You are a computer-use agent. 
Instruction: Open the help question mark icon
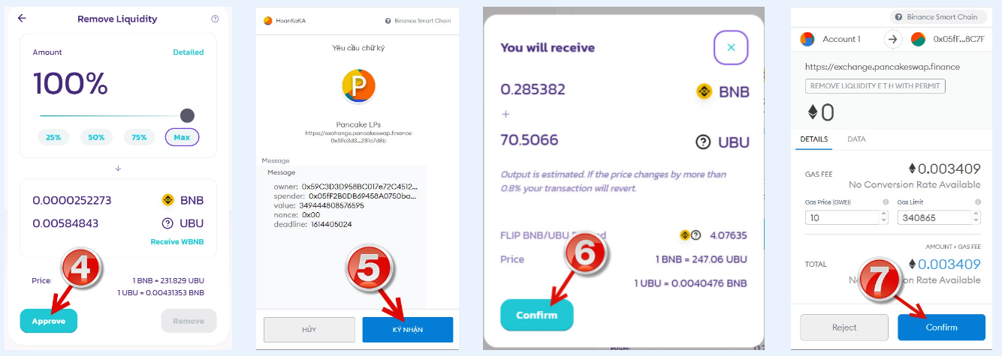point(215,19)
